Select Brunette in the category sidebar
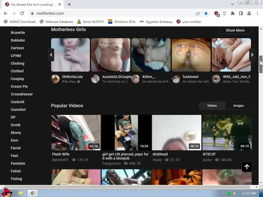The height and width of the screenshot is (197, 263). [x=18, y=33]
